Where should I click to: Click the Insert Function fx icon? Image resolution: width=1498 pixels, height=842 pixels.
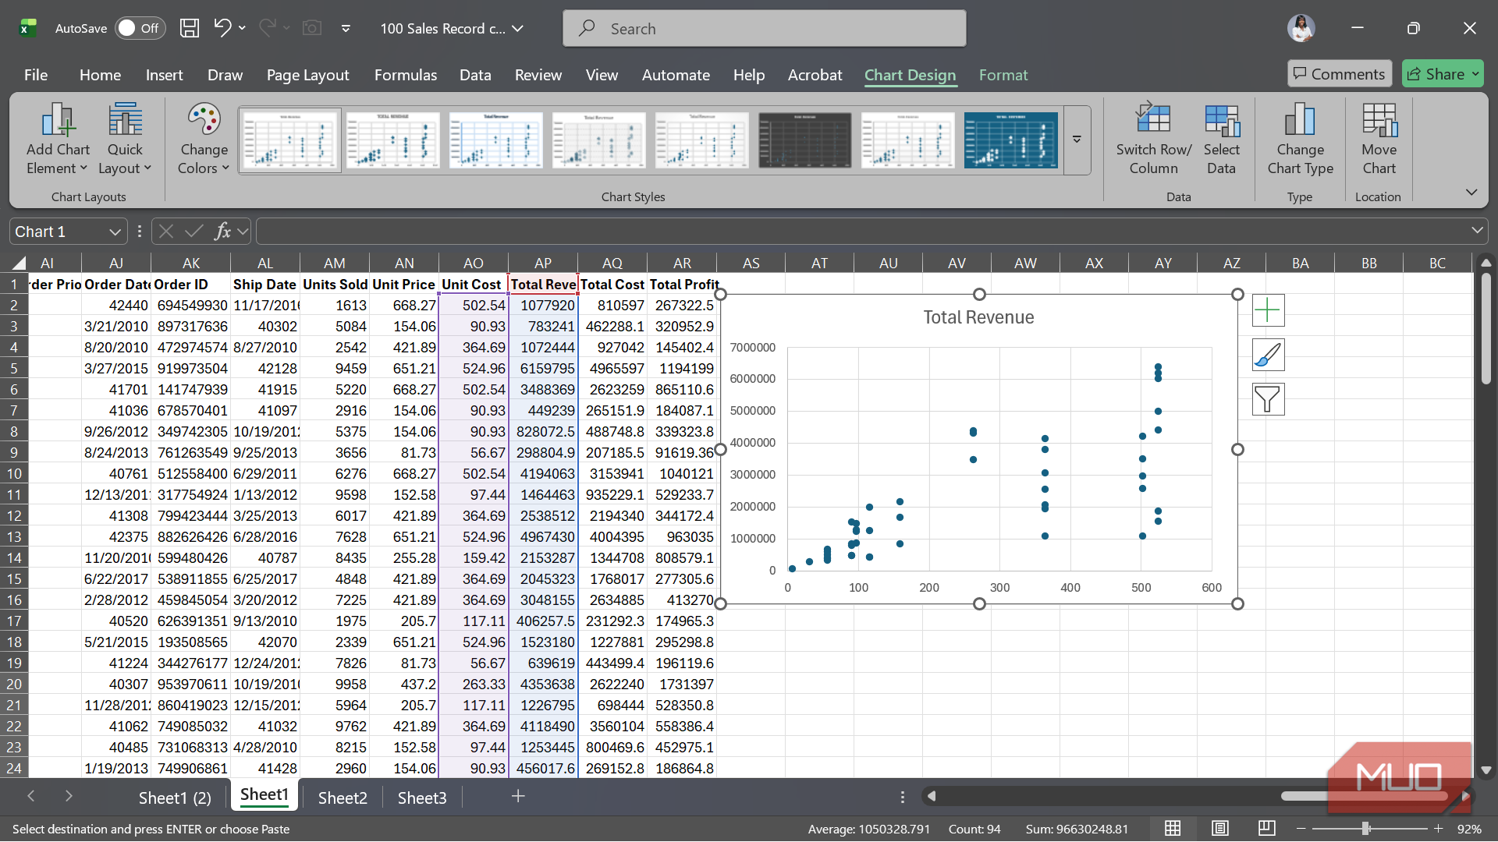[222, 232]
